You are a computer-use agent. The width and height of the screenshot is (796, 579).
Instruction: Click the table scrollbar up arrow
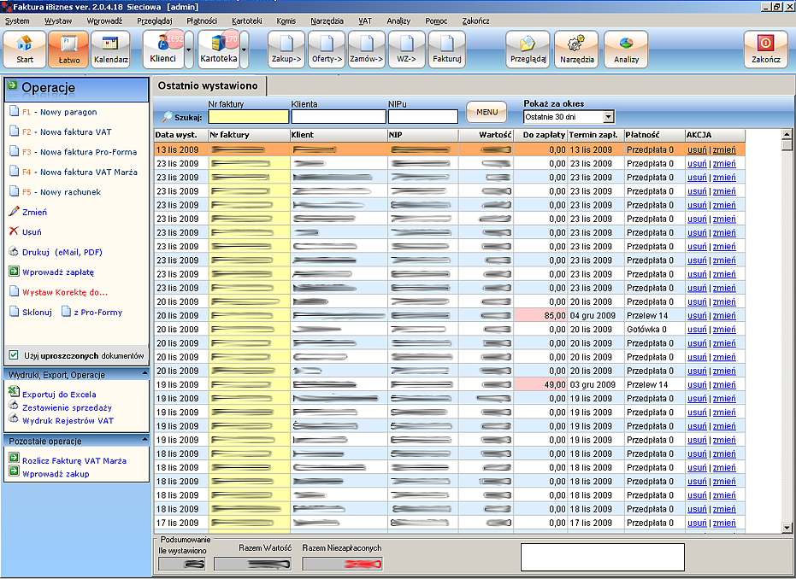(787, 135)
